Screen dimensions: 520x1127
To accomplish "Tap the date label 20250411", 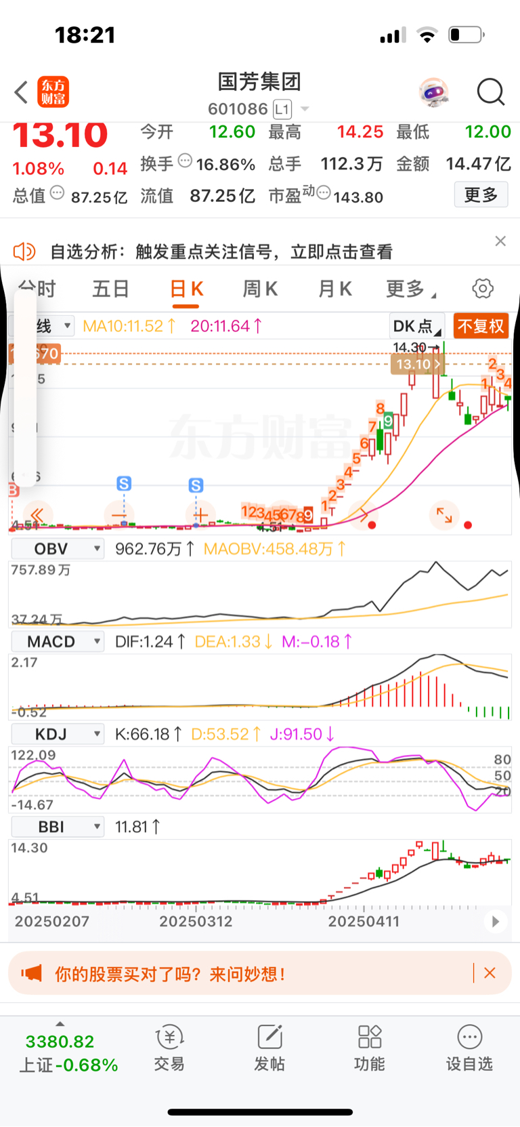I will (364, 922).
